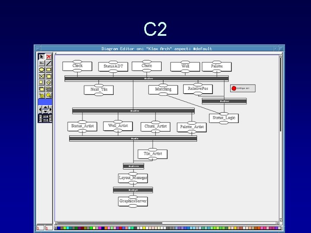Click the RelativePos component
311x233 pixels.
tap(198, 89)
